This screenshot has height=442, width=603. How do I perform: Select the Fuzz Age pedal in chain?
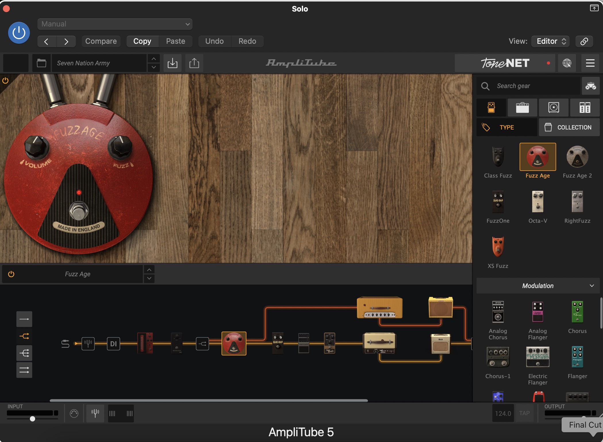click(234, 344)
